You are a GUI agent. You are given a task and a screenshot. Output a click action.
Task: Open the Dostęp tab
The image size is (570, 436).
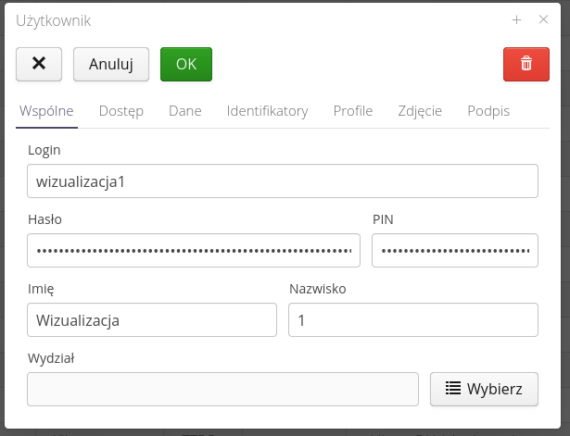(x=121, y=111)
